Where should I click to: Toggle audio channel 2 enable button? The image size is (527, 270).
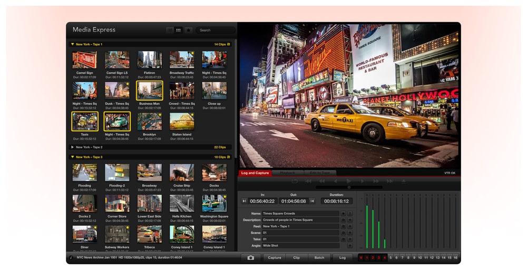[x=373, y=257]
